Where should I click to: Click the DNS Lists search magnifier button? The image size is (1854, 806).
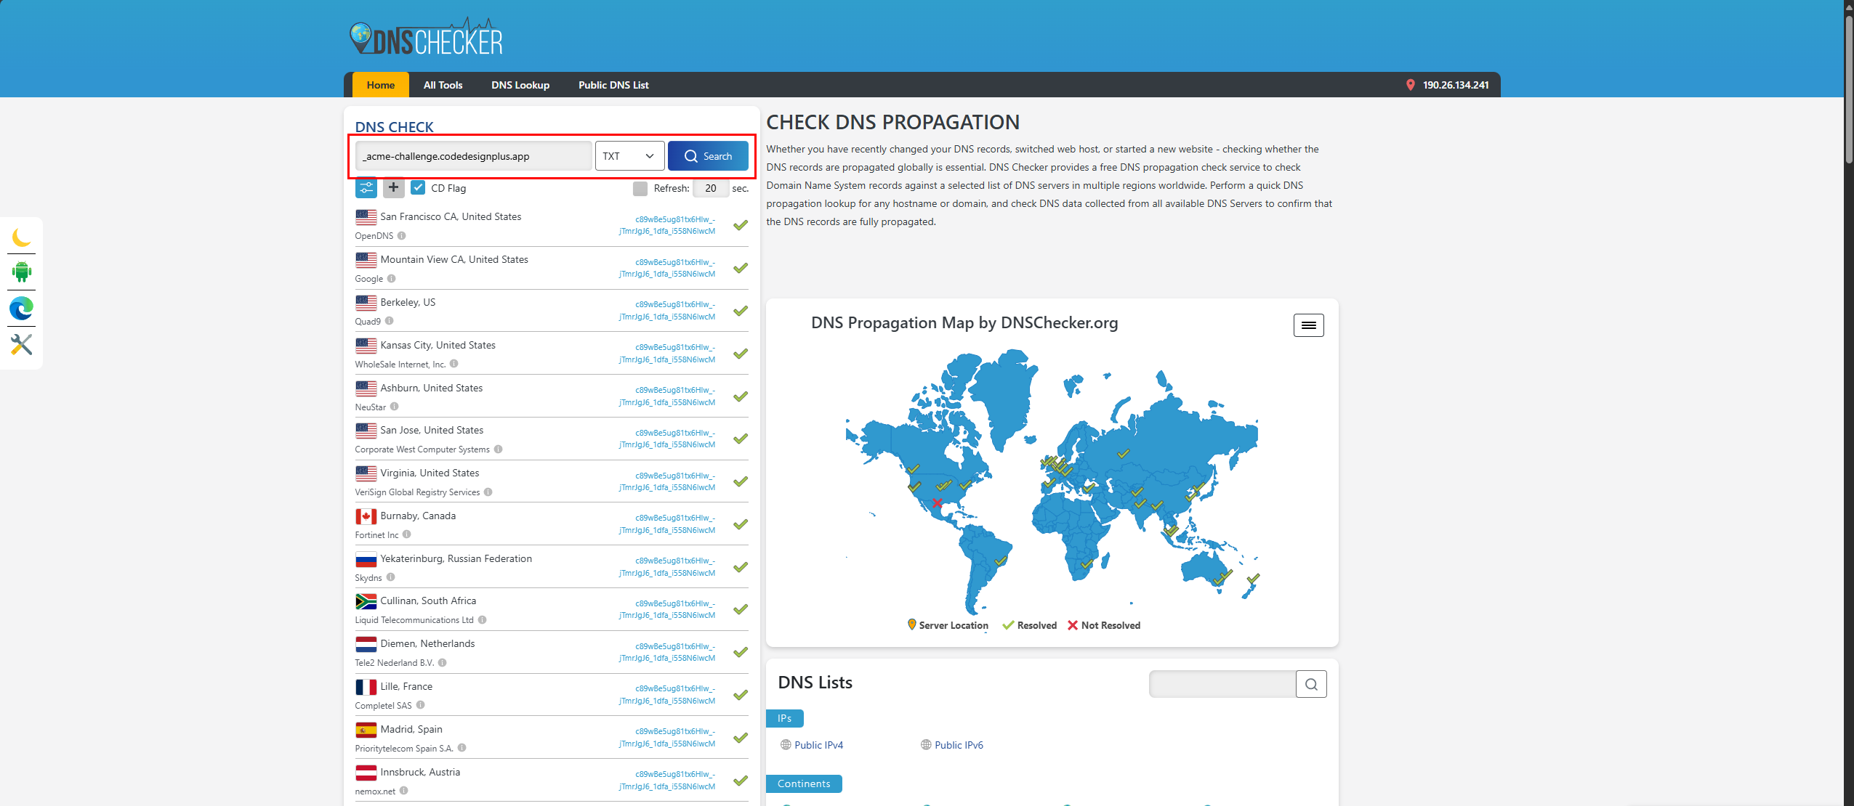coord(1311,684)
